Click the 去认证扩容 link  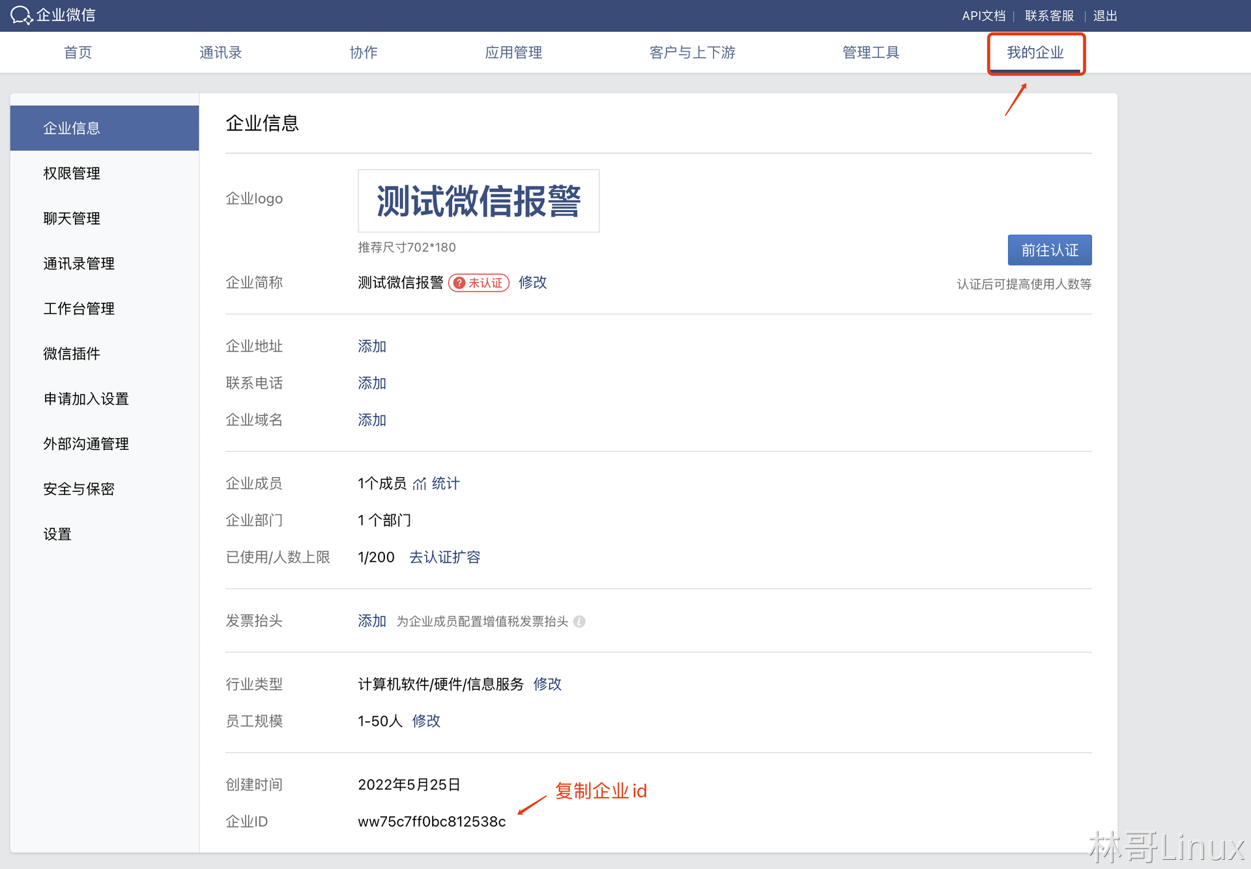coord(444,557)
